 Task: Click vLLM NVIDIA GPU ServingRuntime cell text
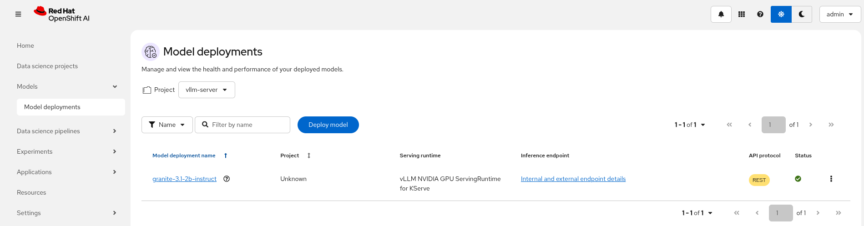pyautogui.click(x=450, y=183)
